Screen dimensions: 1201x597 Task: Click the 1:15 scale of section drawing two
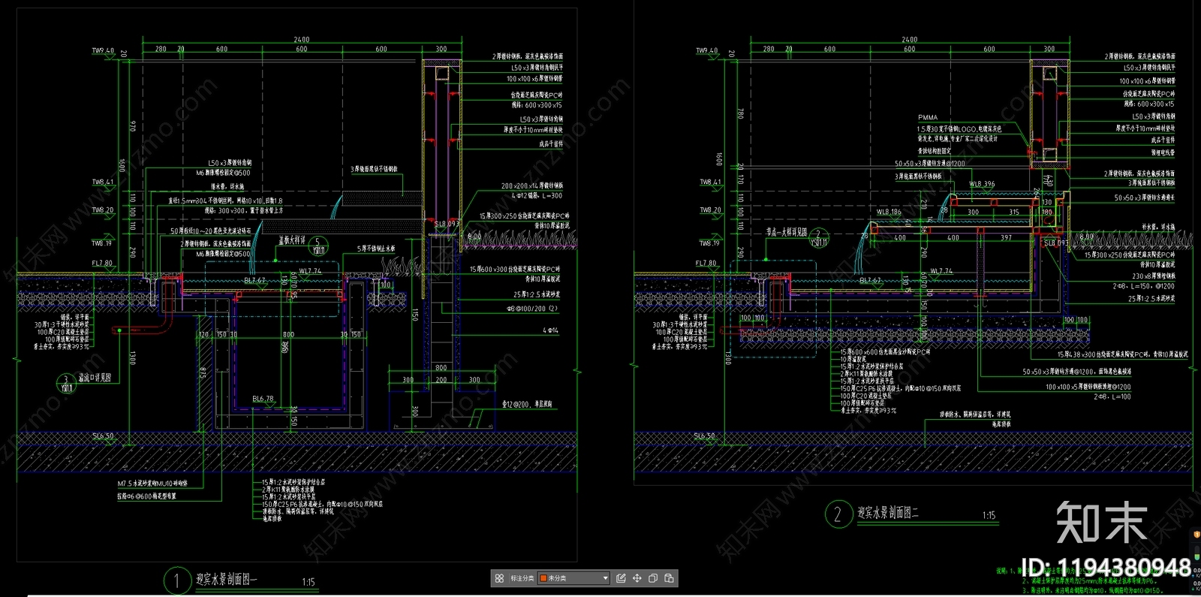tap(989, 515)
